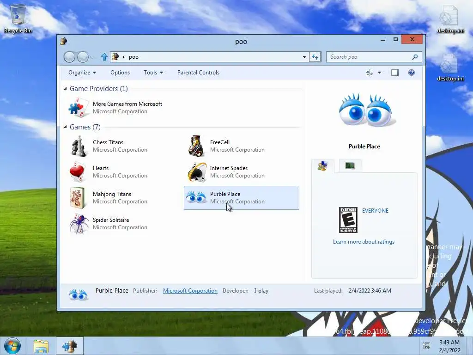Open the Start button orb
Image resolution: width=473 pixels, height=355 pixels.
12,346
